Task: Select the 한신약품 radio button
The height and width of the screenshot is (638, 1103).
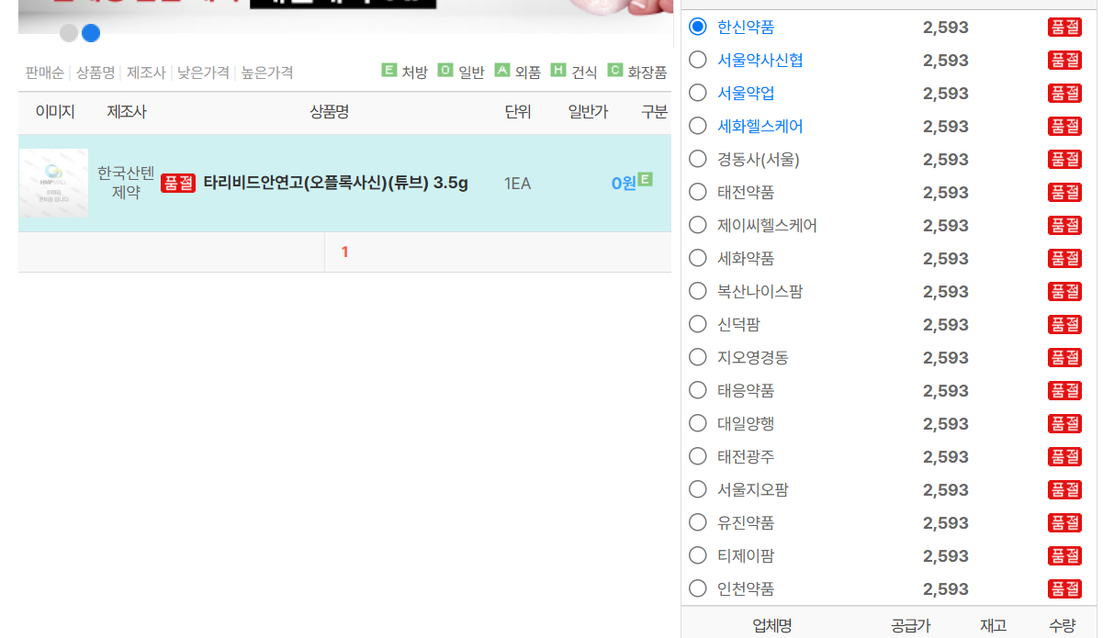Action: point(698,27)
